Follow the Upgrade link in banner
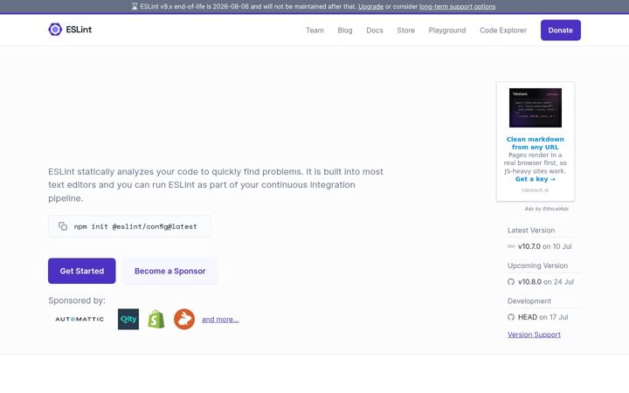This screenshot has width=629, height=393. [x=370, y=6]
